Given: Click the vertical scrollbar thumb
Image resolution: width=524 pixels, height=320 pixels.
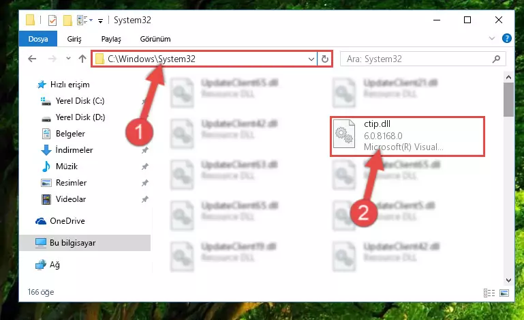Looking at the screenshot, I should [508, 100].
